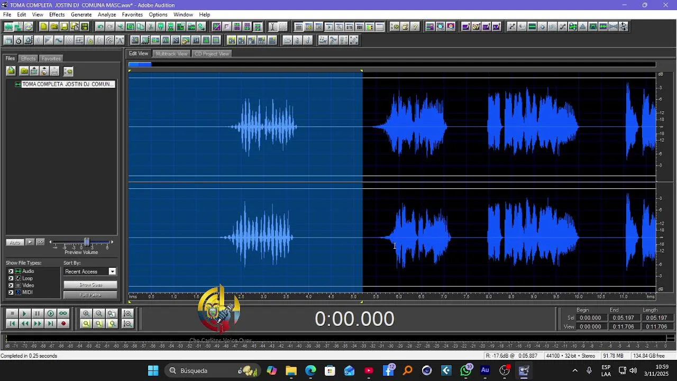Select the Effects tab in left panel

click(x=28, y=58)
